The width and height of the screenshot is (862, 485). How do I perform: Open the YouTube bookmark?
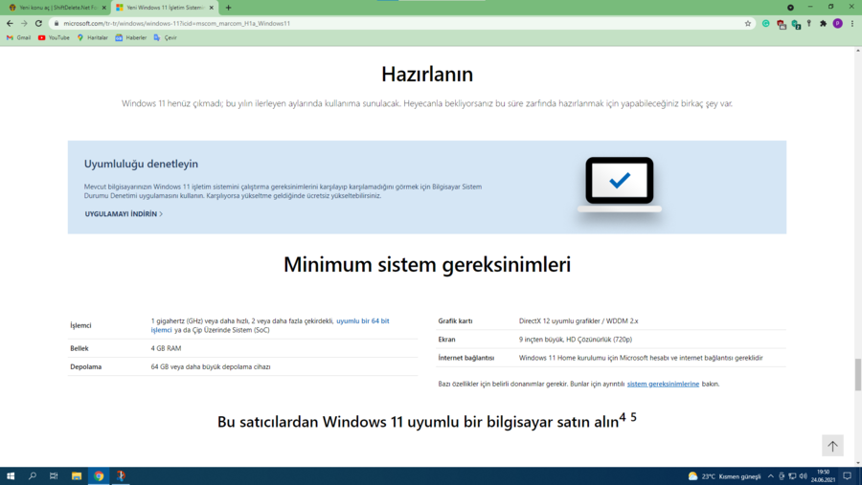click(x=54, y=38)
